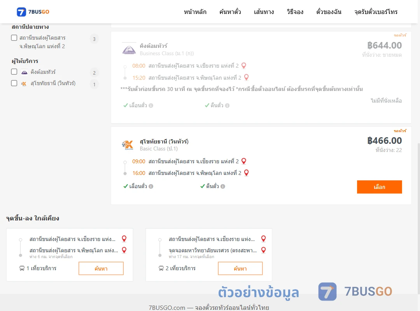Image resolution: width=420 pixels, height=311 pixels.
Task: Click the Business Class (ม.1 (ก)) label
Action: (x=166, y=53)
